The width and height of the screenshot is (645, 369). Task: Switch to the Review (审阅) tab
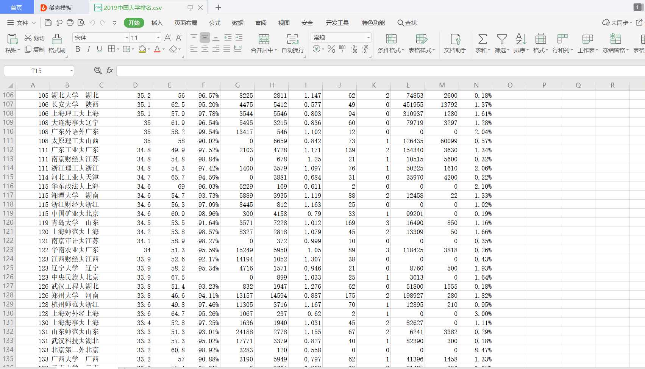pos(261,23)
